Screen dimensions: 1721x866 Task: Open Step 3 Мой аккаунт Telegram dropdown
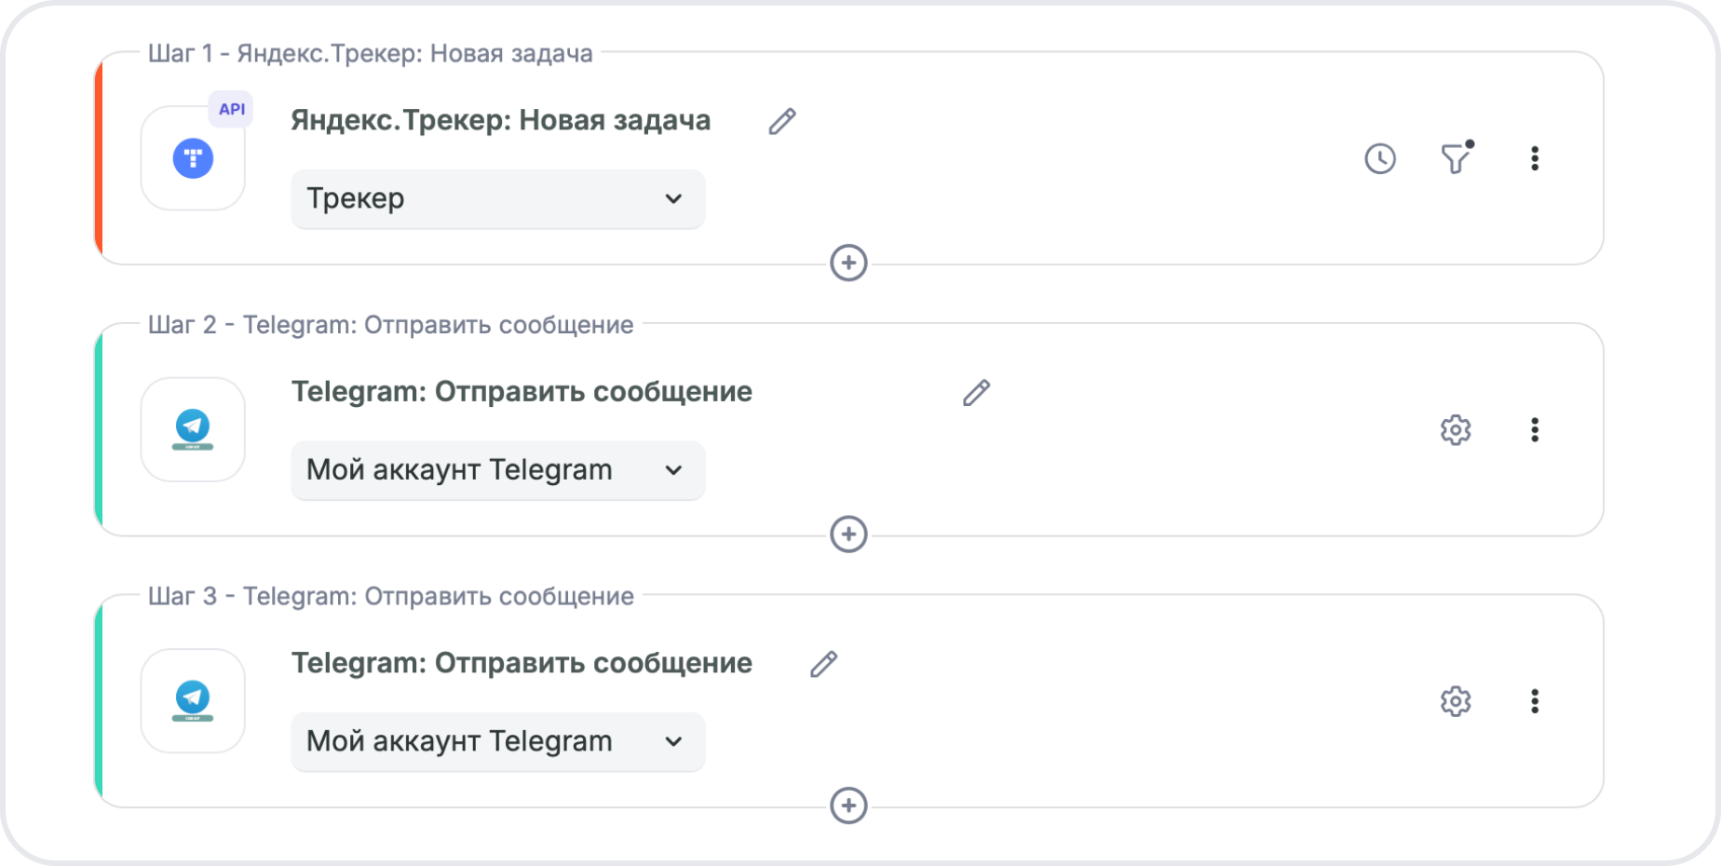coord(498,742)
